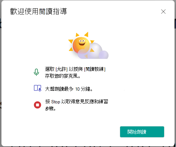Viewport: 176px width, 147px height.
Task: Click the red Stop icon
Action: [x=38, y=105]
